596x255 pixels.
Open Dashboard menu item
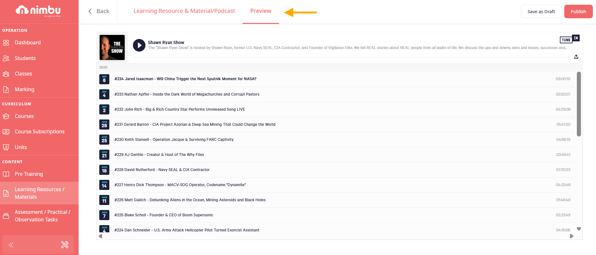tap(28, 43)
